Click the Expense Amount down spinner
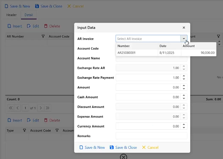The height and width of the screenshot is (159, 223). pos(184,118)
